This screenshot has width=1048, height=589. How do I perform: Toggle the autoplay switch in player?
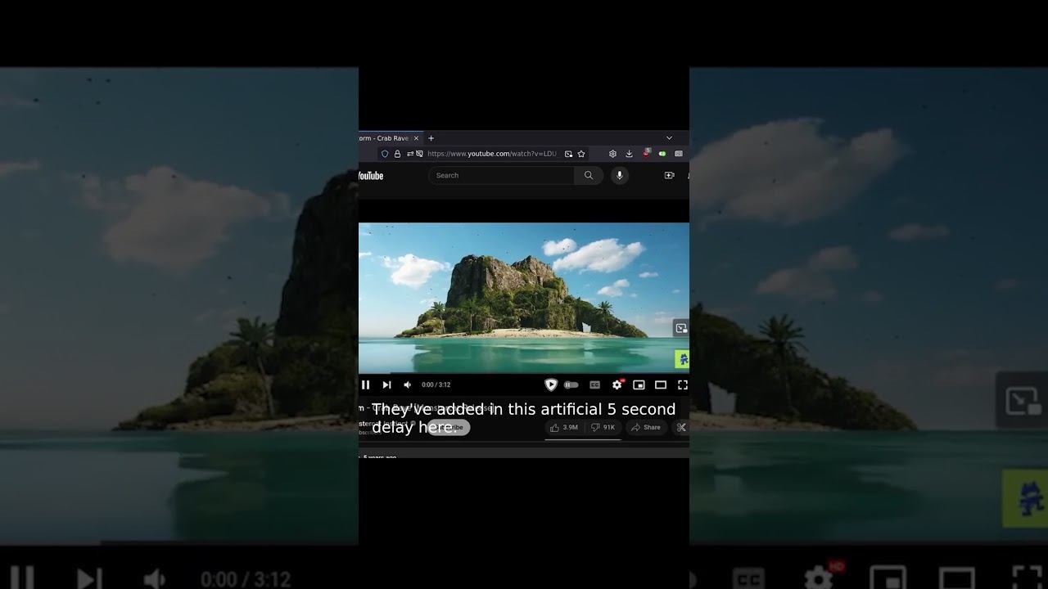pyautogui.click(x=571, y=384)
